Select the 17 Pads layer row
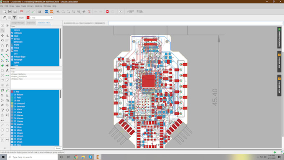Image resolution: width=284 pixels, height=160 pixels. tap(35, 97)
